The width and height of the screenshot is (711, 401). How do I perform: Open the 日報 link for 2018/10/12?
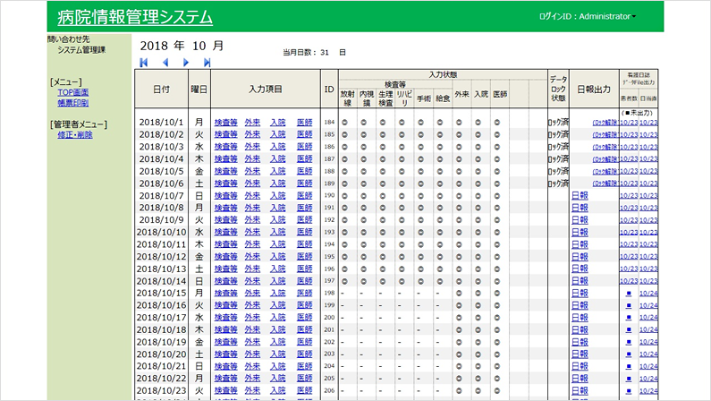coord(580,257)
